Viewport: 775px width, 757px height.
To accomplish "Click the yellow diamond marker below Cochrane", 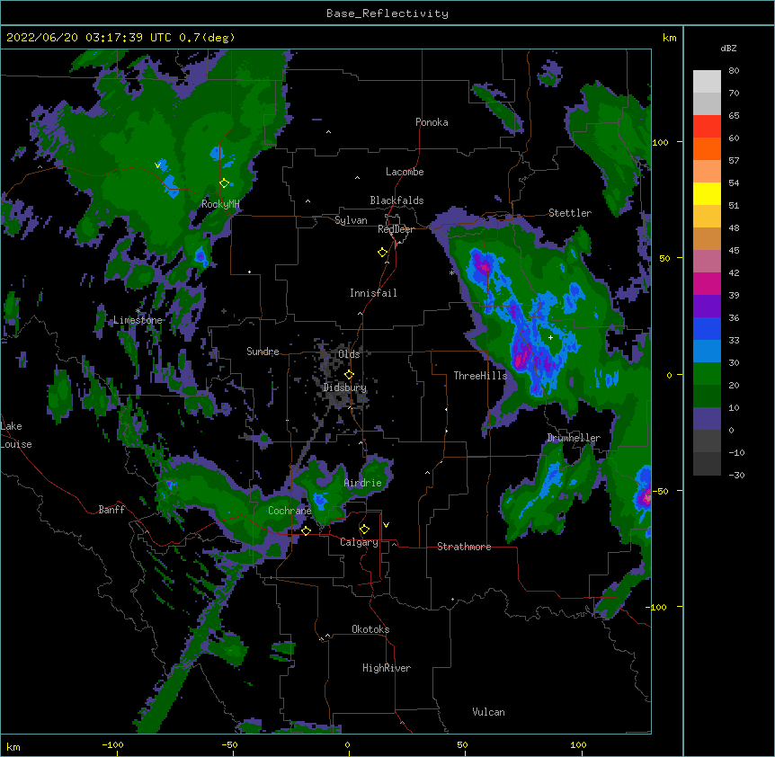I will pos(306,530).
